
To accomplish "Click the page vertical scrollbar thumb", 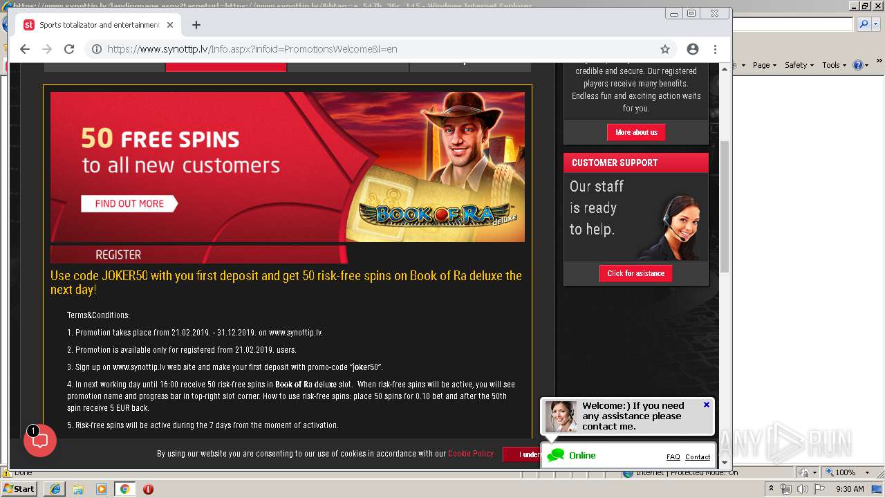I will (725, 207).
